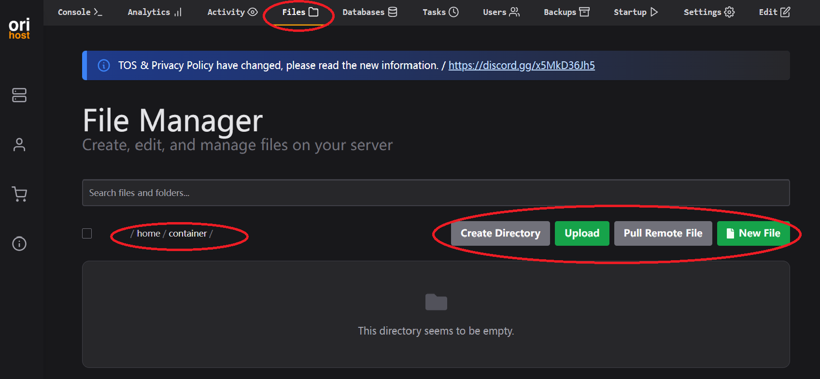820x379 pixels.
Task: Open the servers icon in the sidebar
Action: 19,95
